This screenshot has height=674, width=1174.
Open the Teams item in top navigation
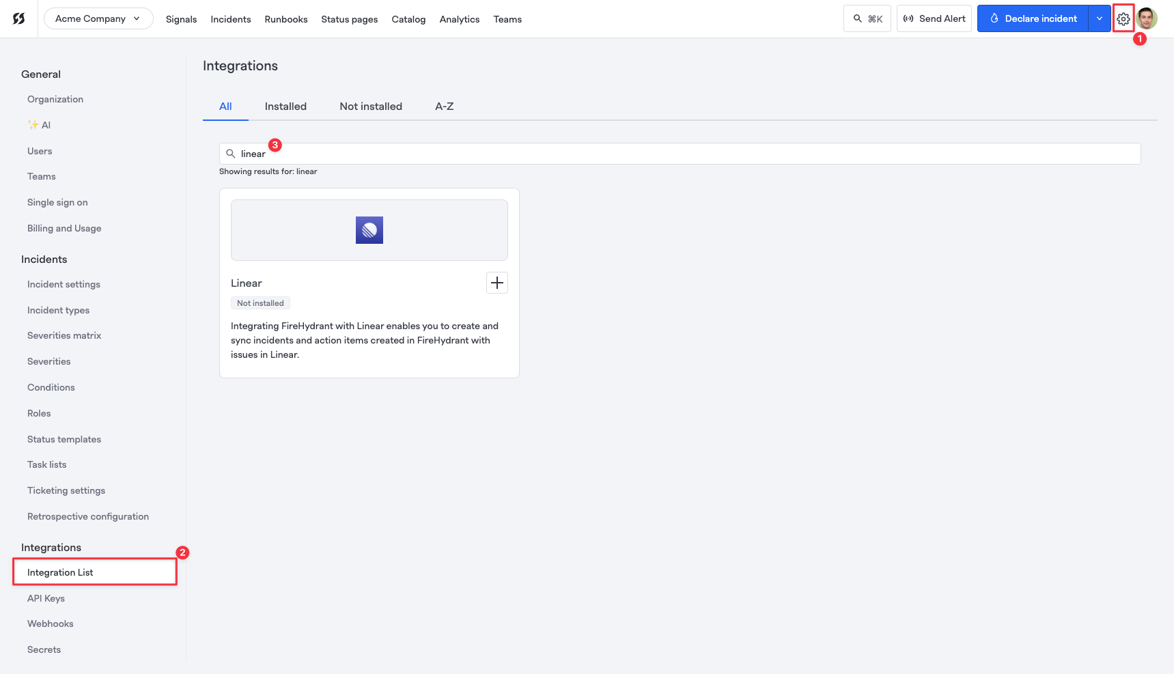pos(507,19)
